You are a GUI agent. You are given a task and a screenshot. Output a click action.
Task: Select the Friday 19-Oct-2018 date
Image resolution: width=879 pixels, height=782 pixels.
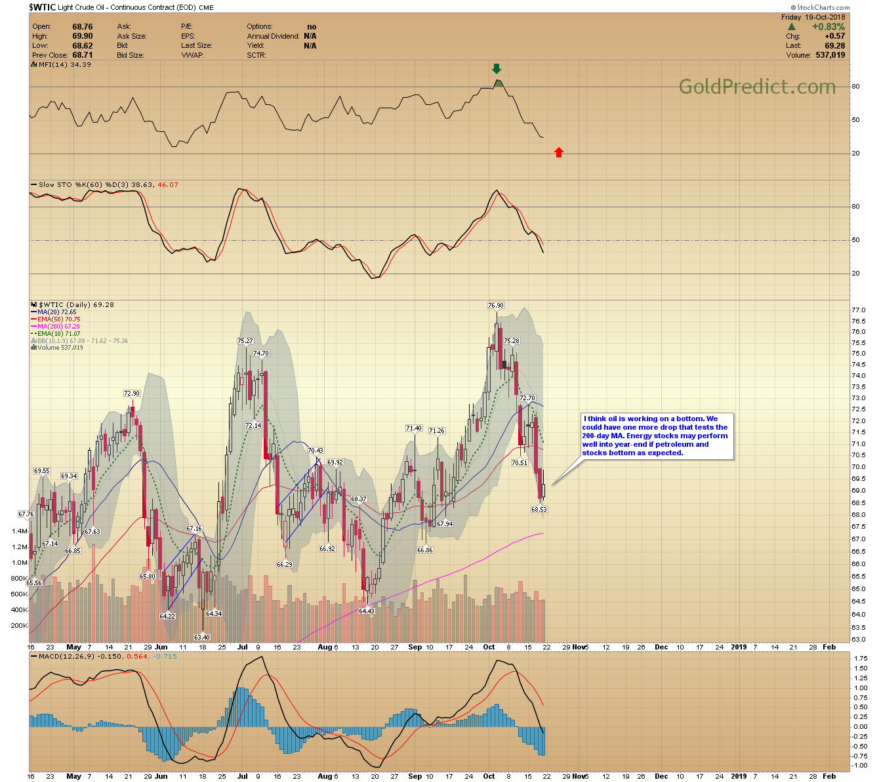click(813, 17)
